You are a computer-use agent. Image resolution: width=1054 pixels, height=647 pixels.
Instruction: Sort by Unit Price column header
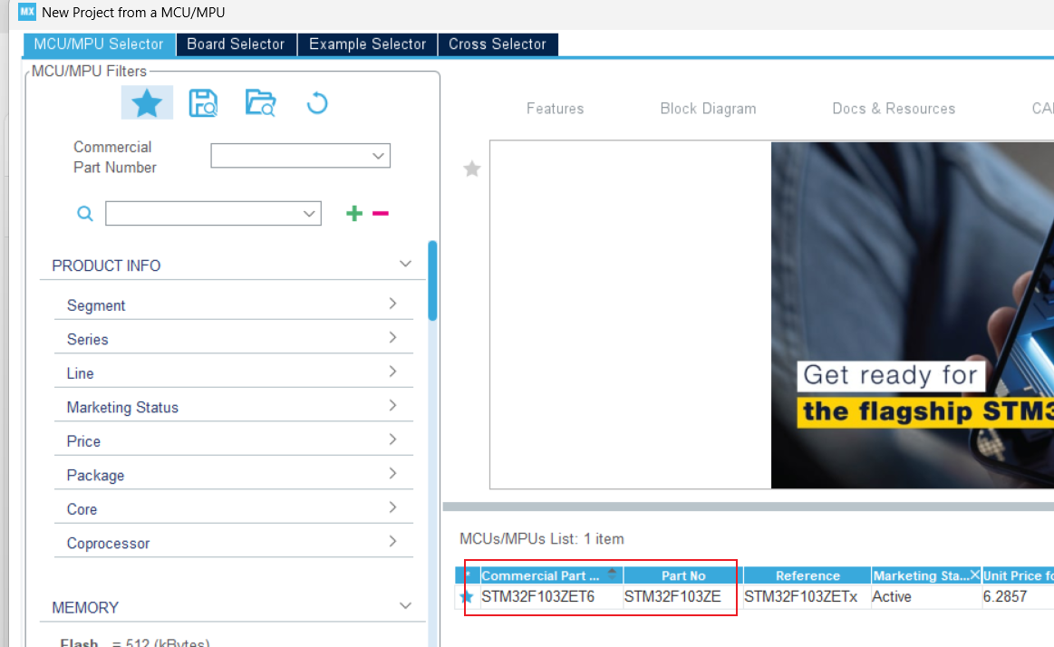point(1018,575)
